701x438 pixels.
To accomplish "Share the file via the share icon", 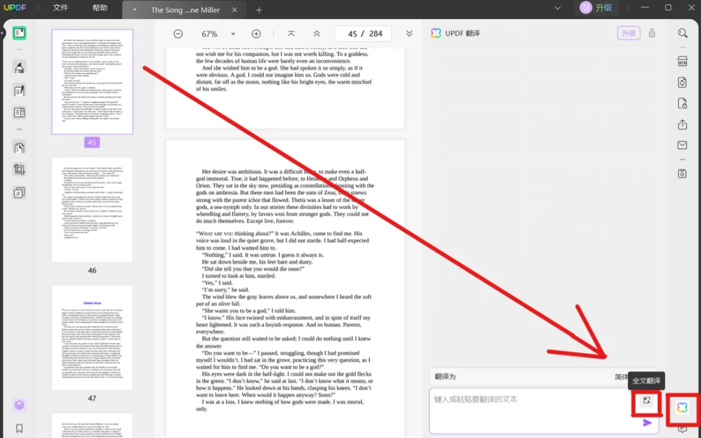I will click(682, 124).
